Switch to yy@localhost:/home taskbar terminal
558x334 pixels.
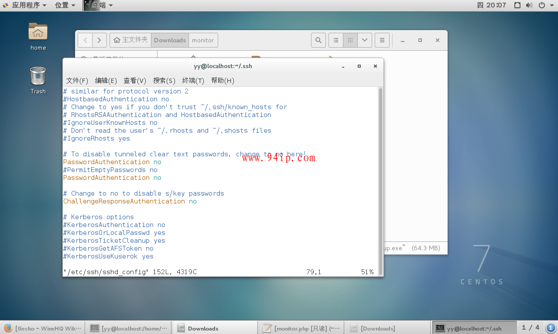point(129,328)
